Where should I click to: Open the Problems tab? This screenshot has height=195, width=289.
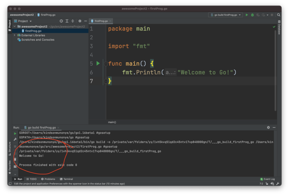coord(48,179)
